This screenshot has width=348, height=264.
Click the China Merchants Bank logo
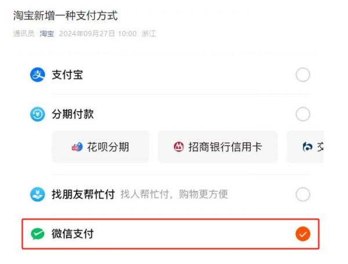[x=179, y=147]
